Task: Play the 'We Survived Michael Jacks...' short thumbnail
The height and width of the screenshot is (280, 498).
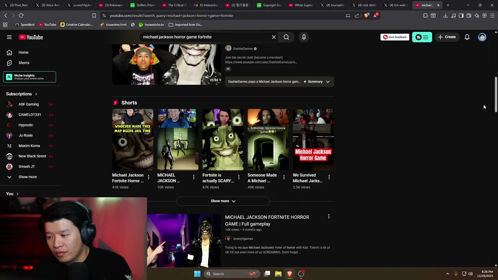Action: point(313,140)
